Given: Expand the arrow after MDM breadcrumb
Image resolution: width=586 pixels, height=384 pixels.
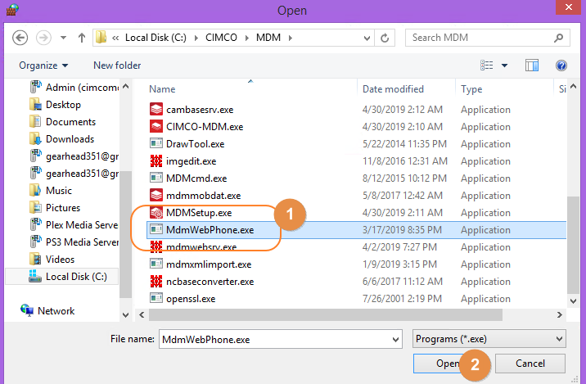Looking at the screenshot, I should coord(290,38).
